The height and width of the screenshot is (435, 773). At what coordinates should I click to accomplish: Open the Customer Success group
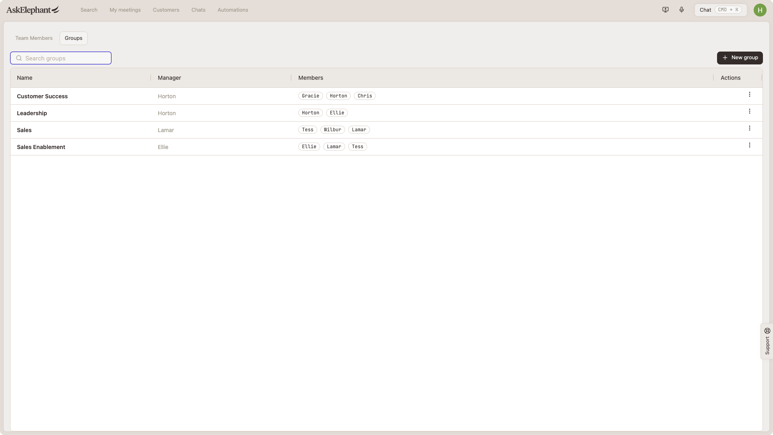42,96
